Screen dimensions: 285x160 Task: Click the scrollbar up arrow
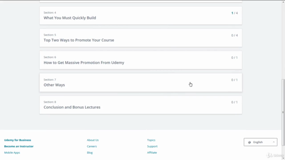tap(283, 2)
